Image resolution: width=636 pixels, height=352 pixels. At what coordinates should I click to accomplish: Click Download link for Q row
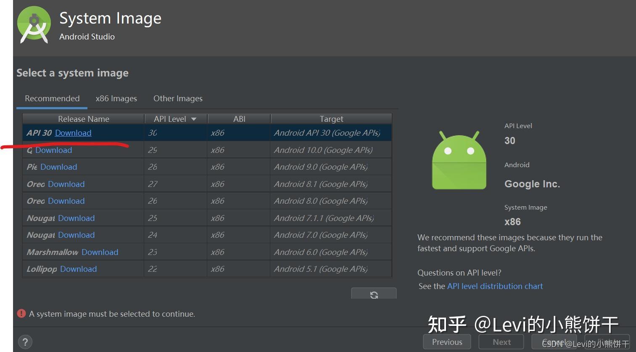53,150
